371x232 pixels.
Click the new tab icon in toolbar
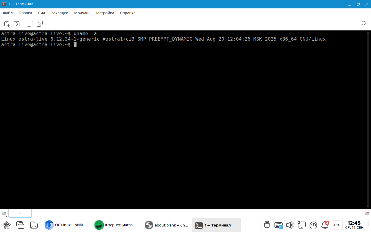click(x=7, y=24)
